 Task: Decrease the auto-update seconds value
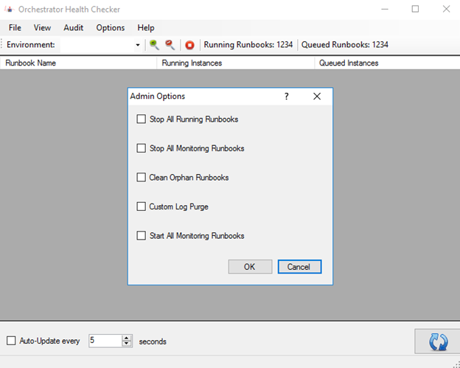click(x=127, y=344)
